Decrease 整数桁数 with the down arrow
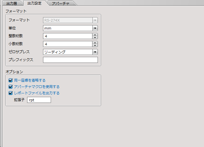Viewport: 204px width, 147px height. pyautogui.click(x=95, y=37)
